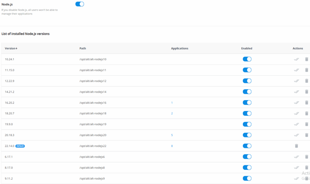Screen dimensions: 310x184
Task: Open the application link for version 16.20.2
Action: pos(172,103)
